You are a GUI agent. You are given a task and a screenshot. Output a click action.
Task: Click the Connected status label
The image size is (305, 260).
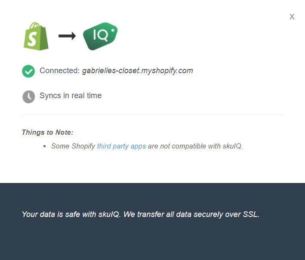(60, 71)
